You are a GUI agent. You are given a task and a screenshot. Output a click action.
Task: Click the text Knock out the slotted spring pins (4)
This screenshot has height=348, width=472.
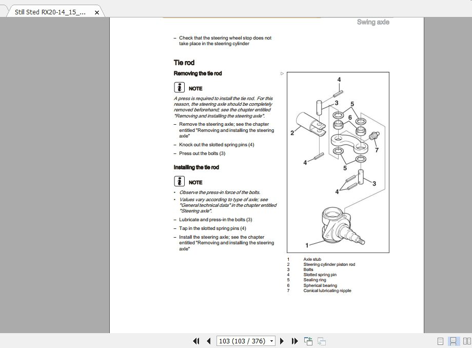click(217, 145)
